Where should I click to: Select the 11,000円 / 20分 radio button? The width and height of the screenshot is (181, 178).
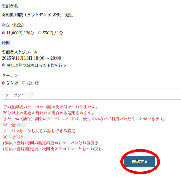click(3, 33)
